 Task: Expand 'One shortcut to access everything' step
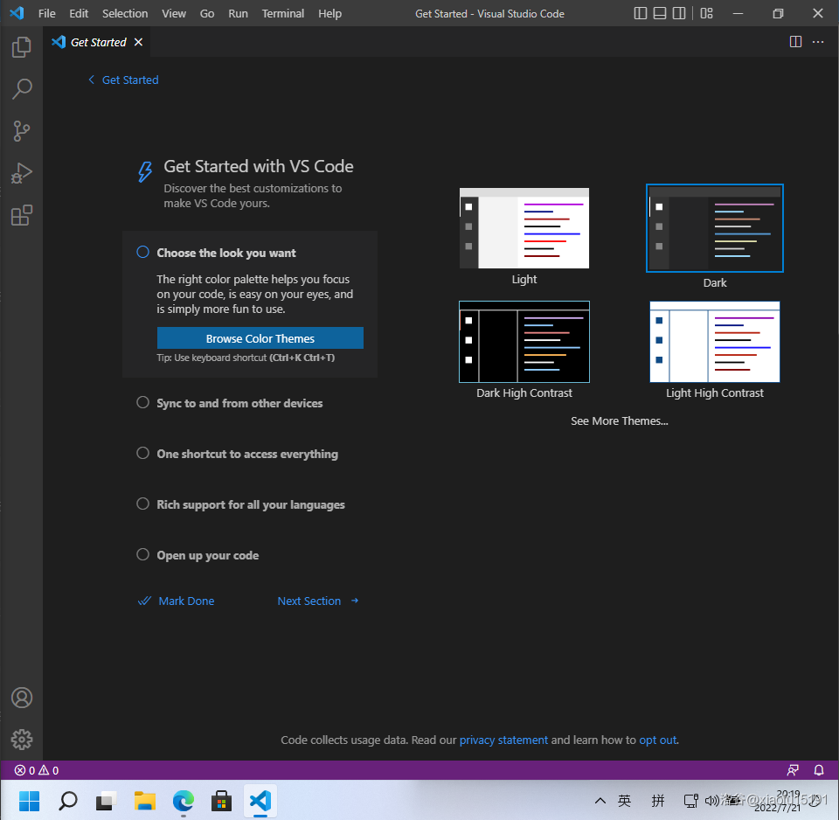(x=247, y=454)
